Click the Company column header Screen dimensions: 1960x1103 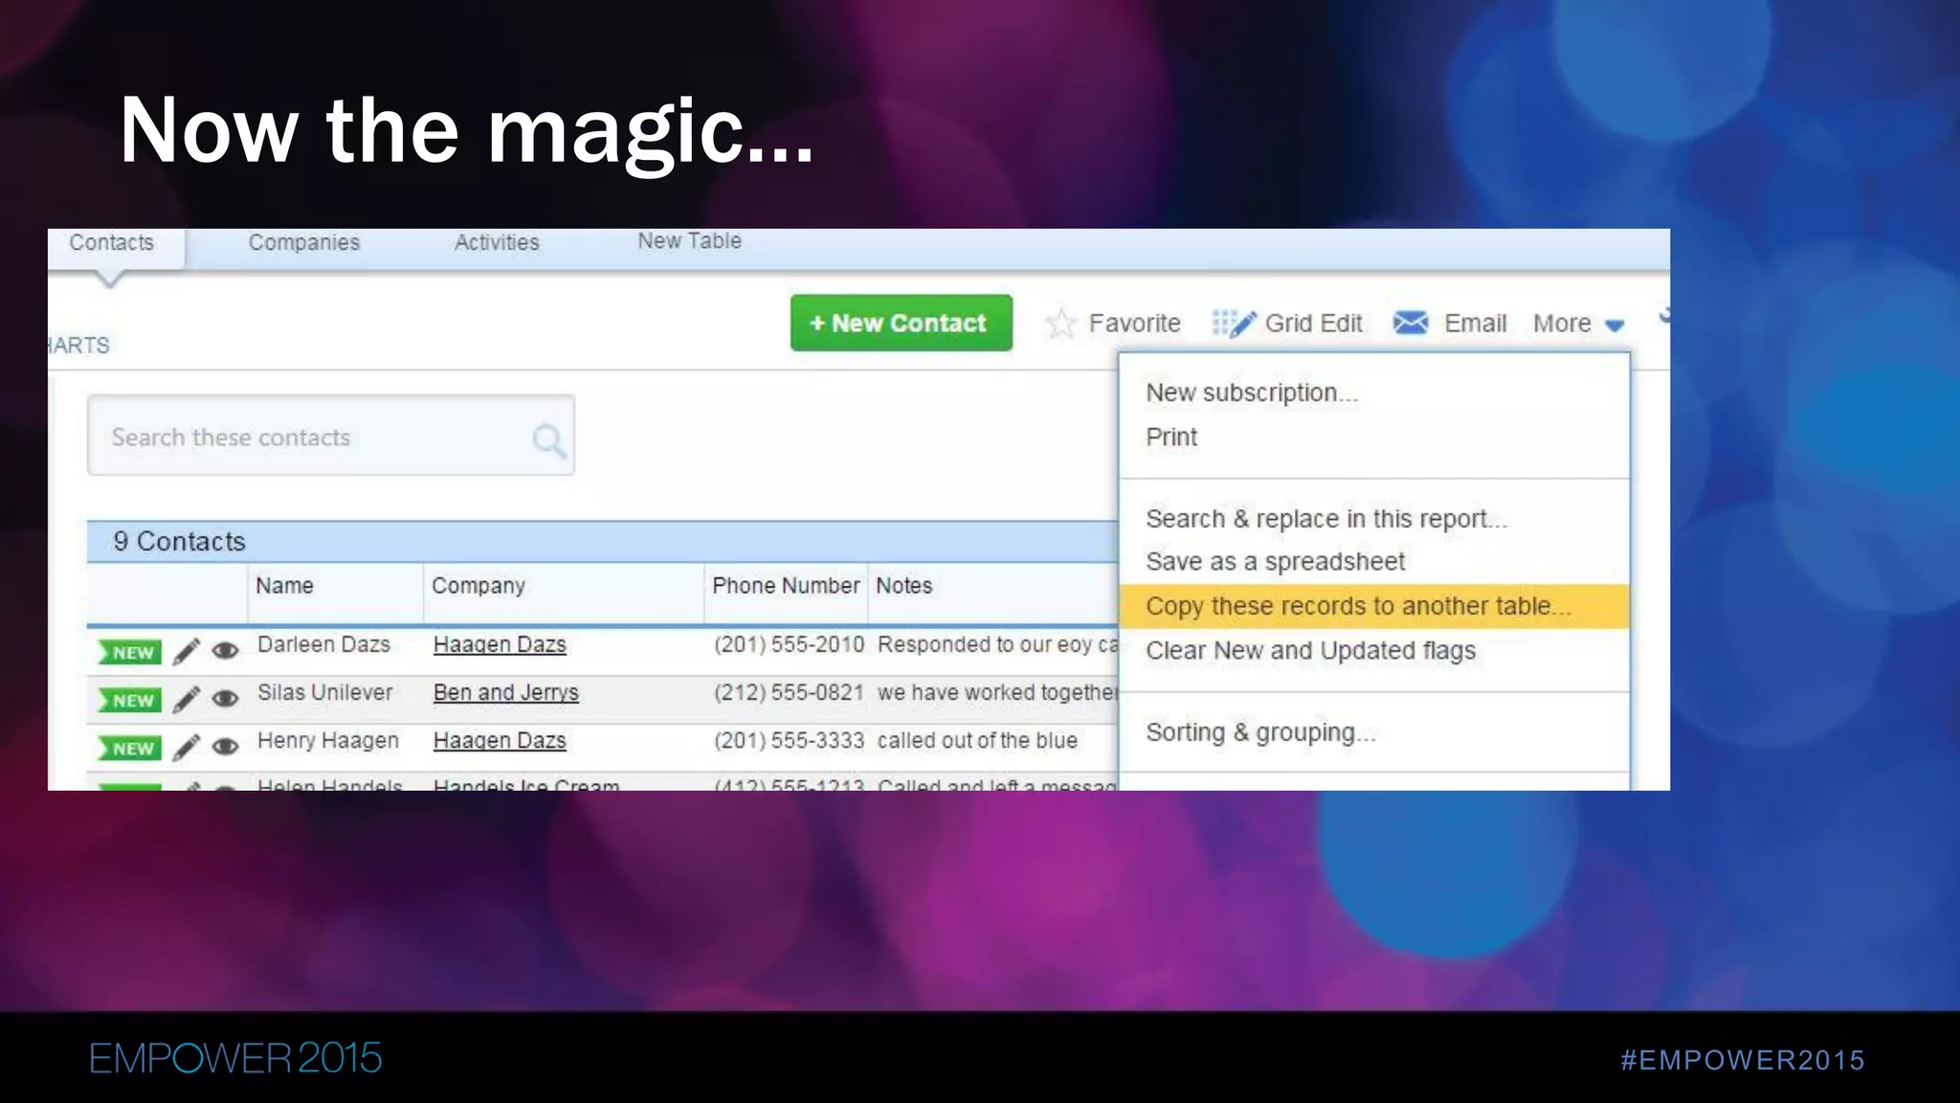click(x=479, y=586)
